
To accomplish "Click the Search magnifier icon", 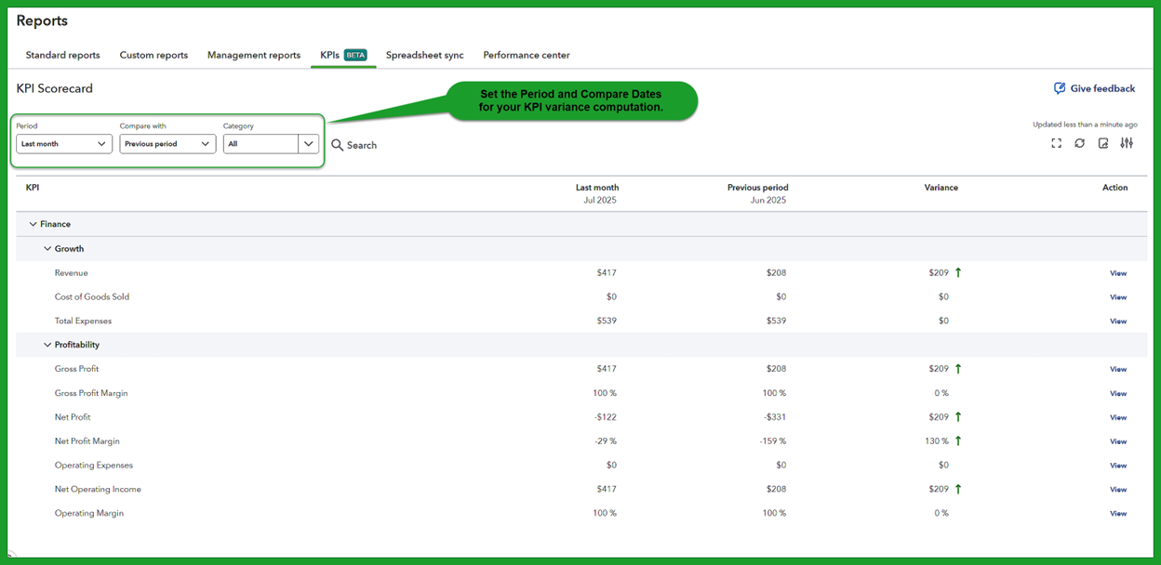I will (338, 145).
